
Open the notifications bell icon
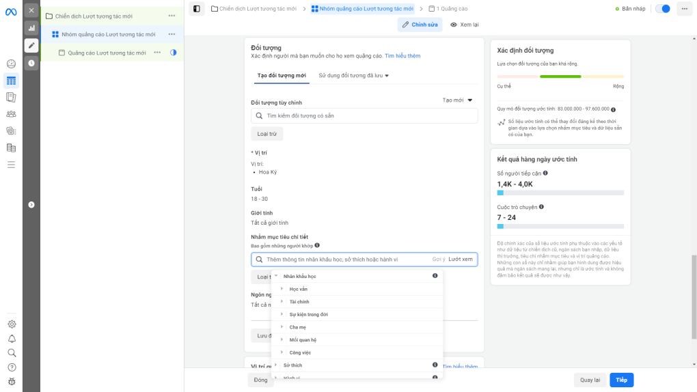click(12, 339)
